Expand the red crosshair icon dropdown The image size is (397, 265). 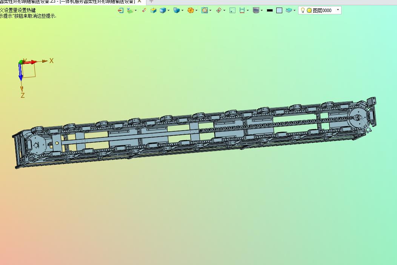[x=224, y=11]
